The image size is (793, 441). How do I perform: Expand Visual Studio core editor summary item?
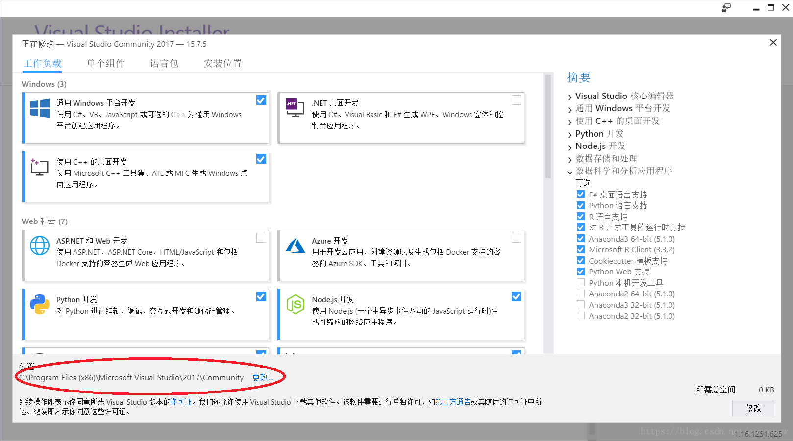[x=570, y=97]
